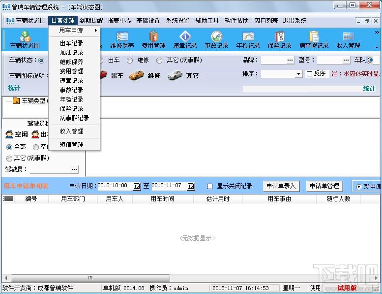
Task: Expand the 用车申请 submenu
Action: click(74, 30)
